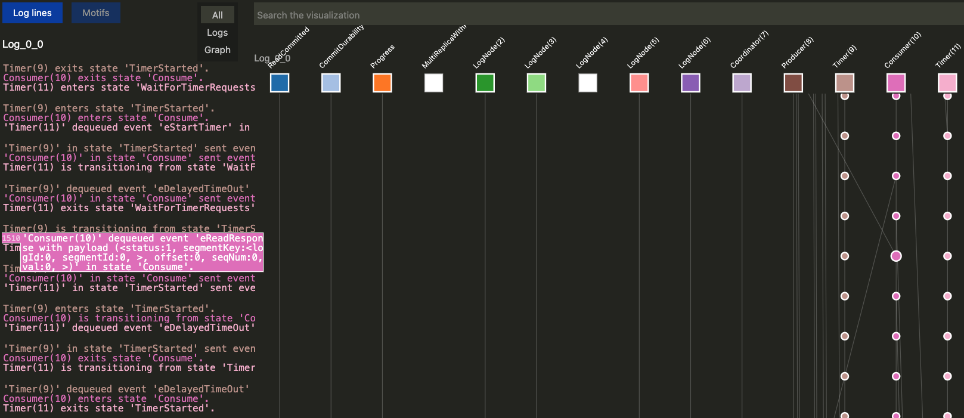This screenshot has width=964, height=418.
Task: Click the brown Producer(8) host square
Action: coord(793,83)
